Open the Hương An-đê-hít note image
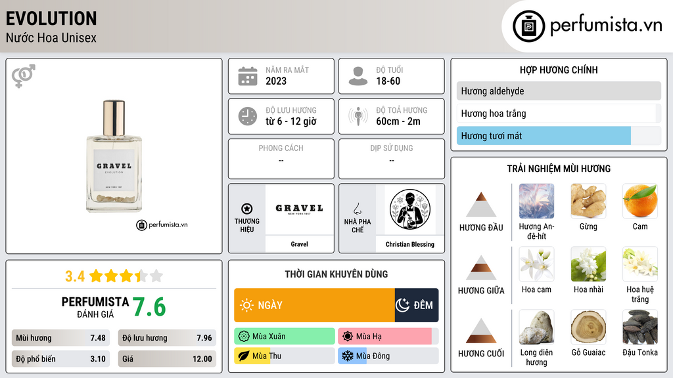 click(536, 201)
